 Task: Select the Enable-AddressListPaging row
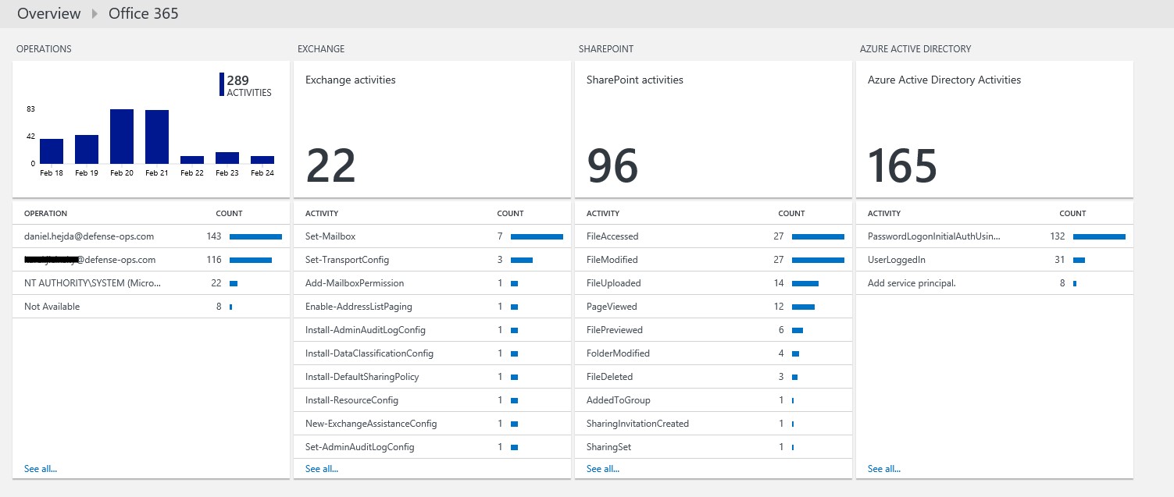click(432, 307)
